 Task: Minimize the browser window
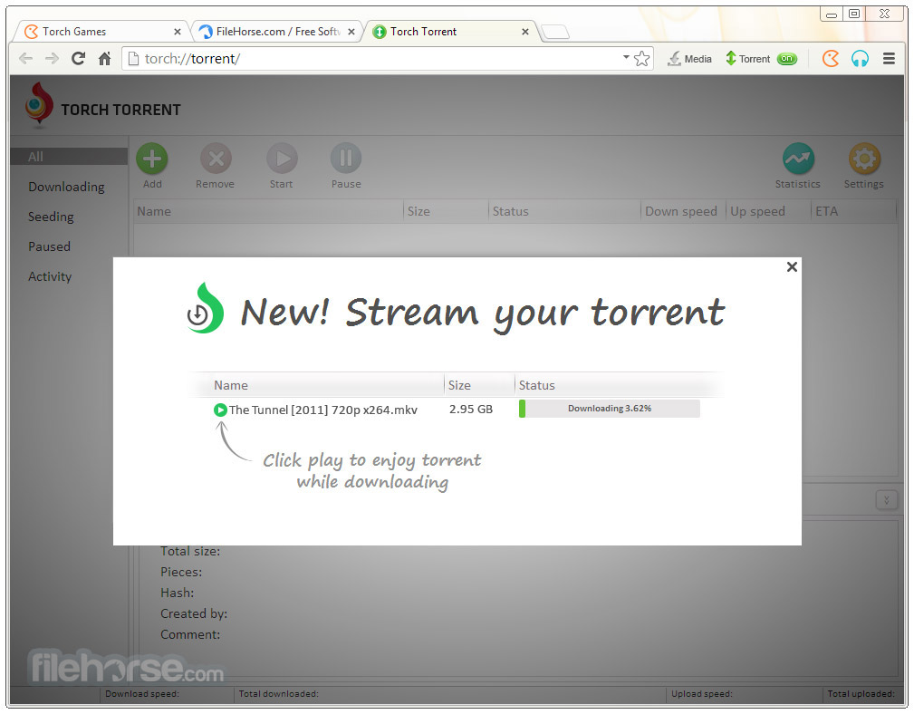pos(832,14)
